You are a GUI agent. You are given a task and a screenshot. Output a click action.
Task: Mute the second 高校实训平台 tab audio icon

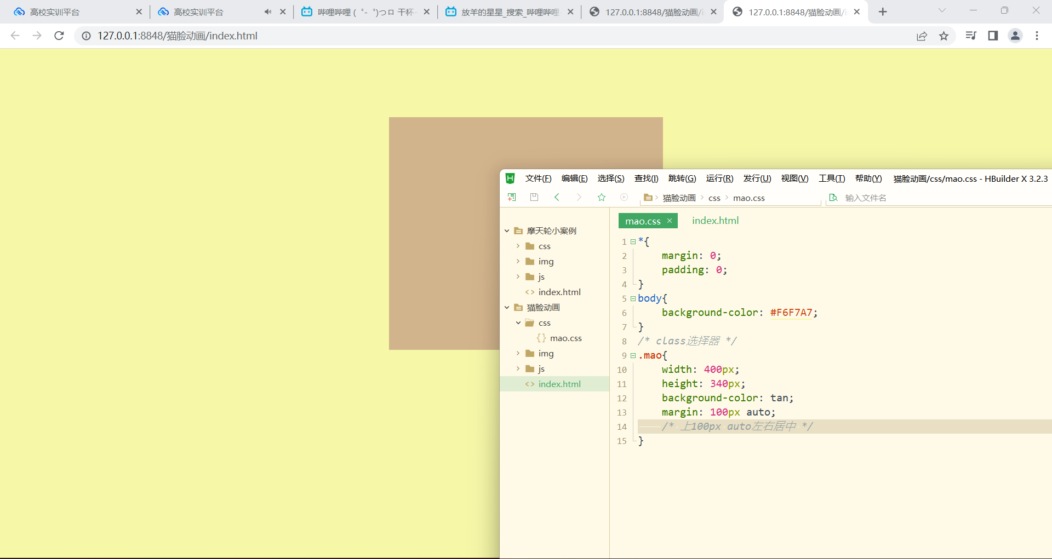[267, 12]
